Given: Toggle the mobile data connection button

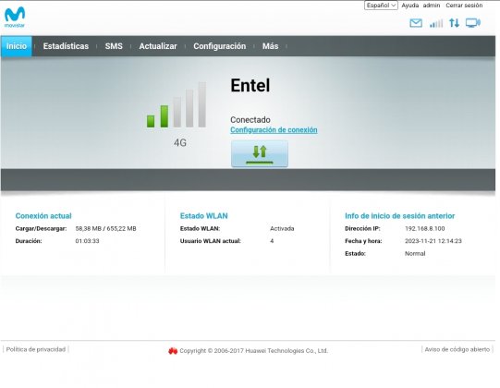Looking at the screenshot, I should pyautogui.click(x=260, y=153).
